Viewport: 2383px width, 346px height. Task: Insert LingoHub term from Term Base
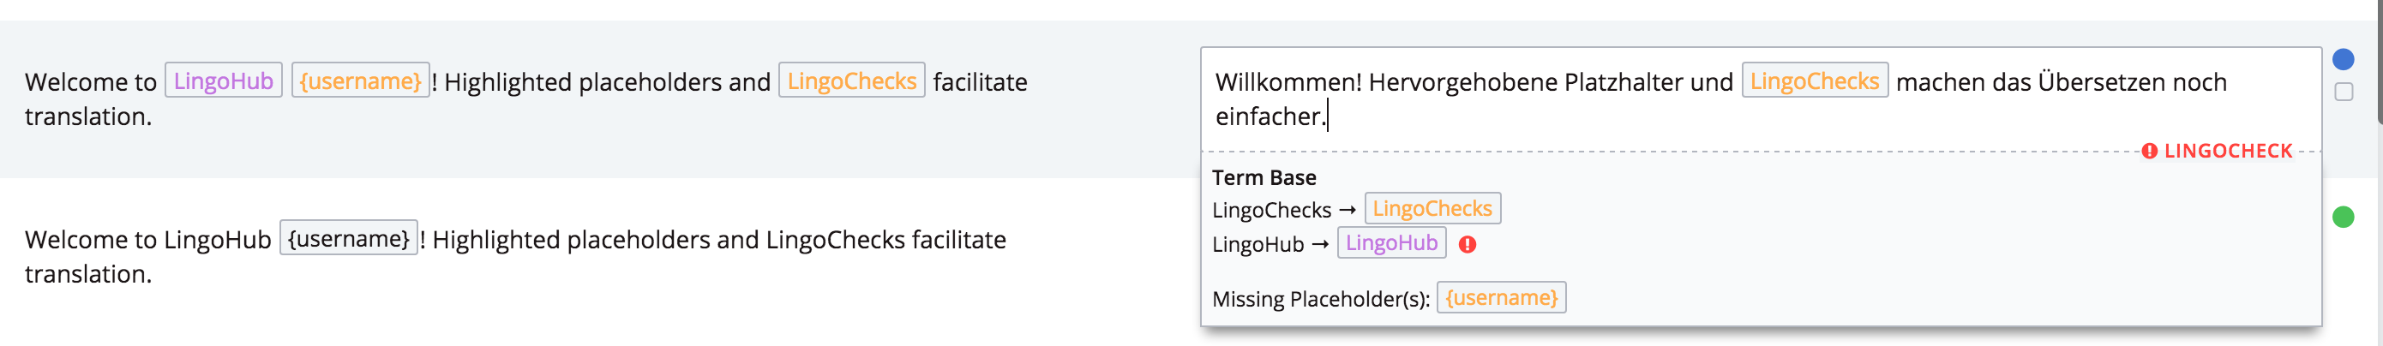(x=1391, y=243)
